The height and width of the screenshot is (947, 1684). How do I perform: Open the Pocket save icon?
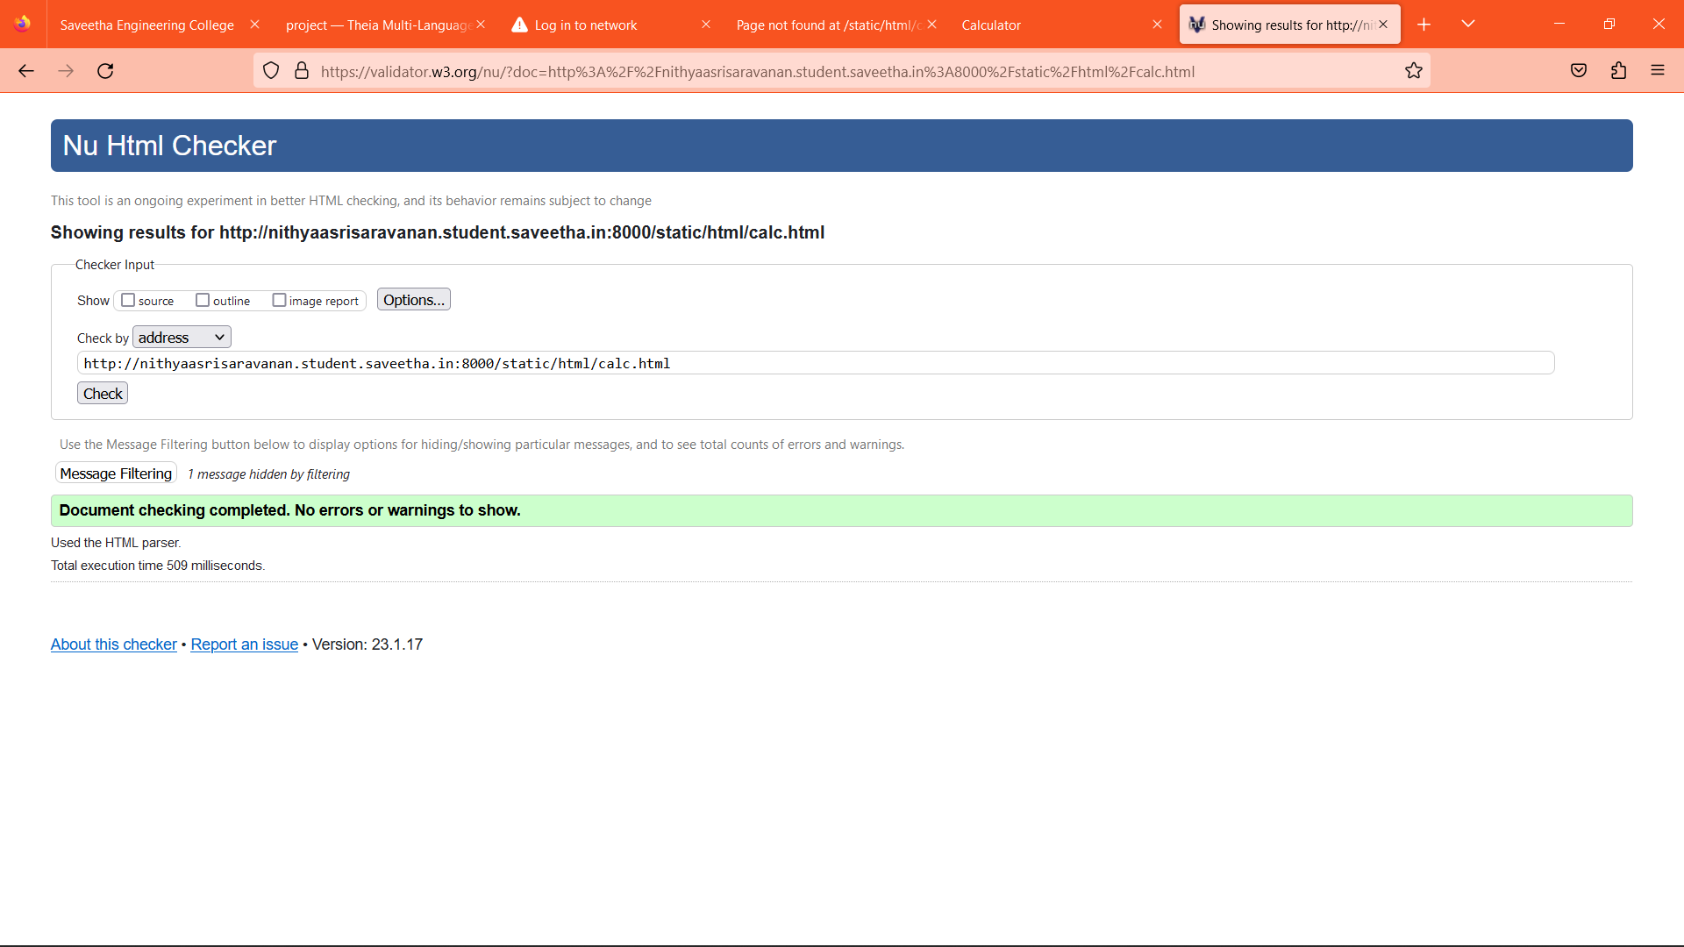(x=1579, y=71)
